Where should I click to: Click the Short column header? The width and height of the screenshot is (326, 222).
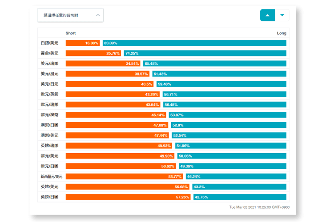point(70,33)
